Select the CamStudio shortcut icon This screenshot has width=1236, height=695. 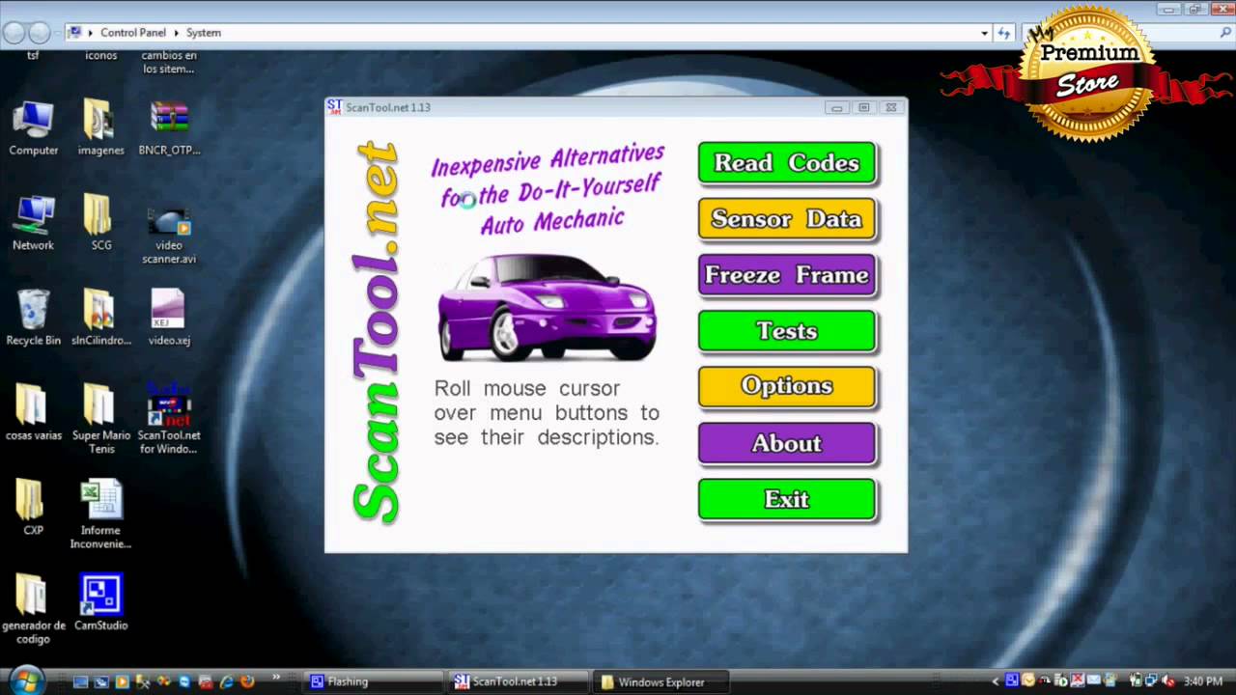tap(100, 603)
